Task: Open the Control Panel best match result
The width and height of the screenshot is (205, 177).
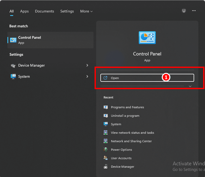Action: pos(50,40)
